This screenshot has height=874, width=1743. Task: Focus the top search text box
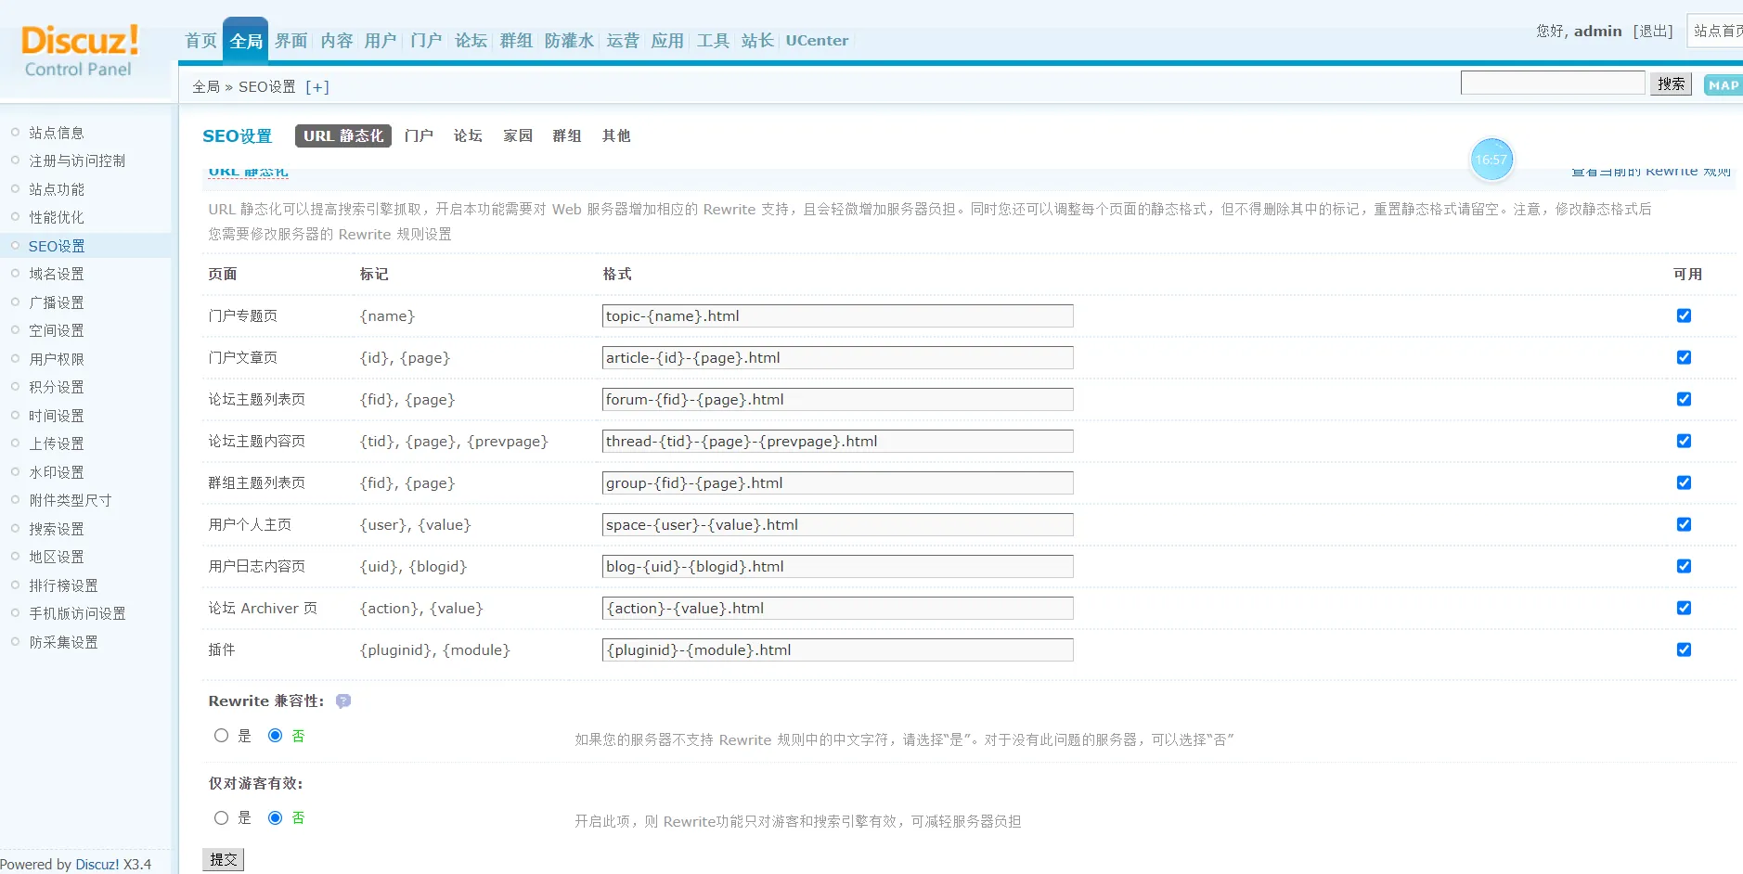(x=1552, y=84)
